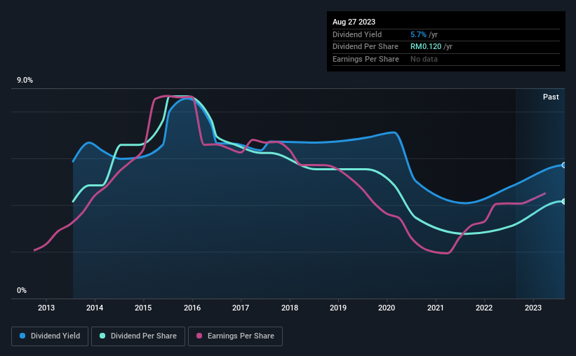Click the 2016 x-axis label
Screen dimensions: 576x356
point(192,308)
